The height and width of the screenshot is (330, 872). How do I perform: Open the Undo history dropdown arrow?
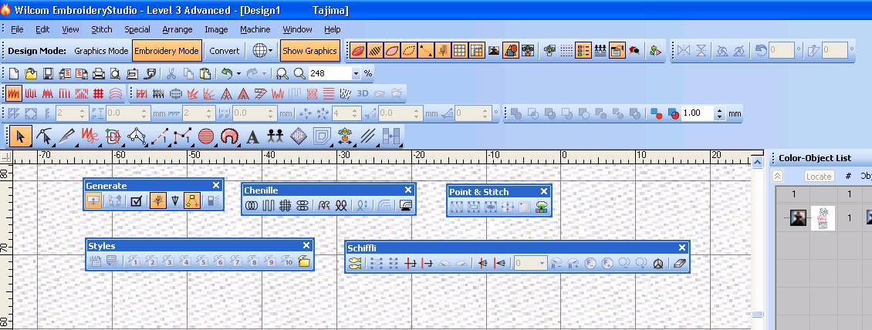(238, 73)
